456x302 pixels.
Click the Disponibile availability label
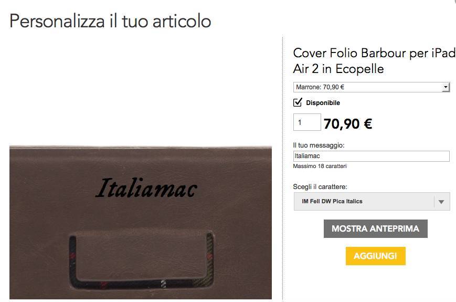coord(323,103)
